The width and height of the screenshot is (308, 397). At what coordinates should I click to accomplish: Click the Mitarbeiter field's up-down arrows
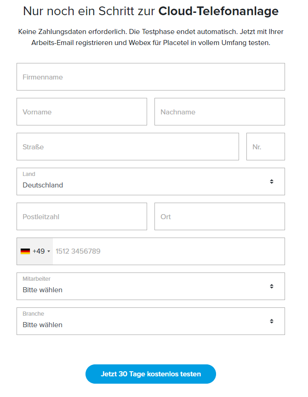click(272, 286)
